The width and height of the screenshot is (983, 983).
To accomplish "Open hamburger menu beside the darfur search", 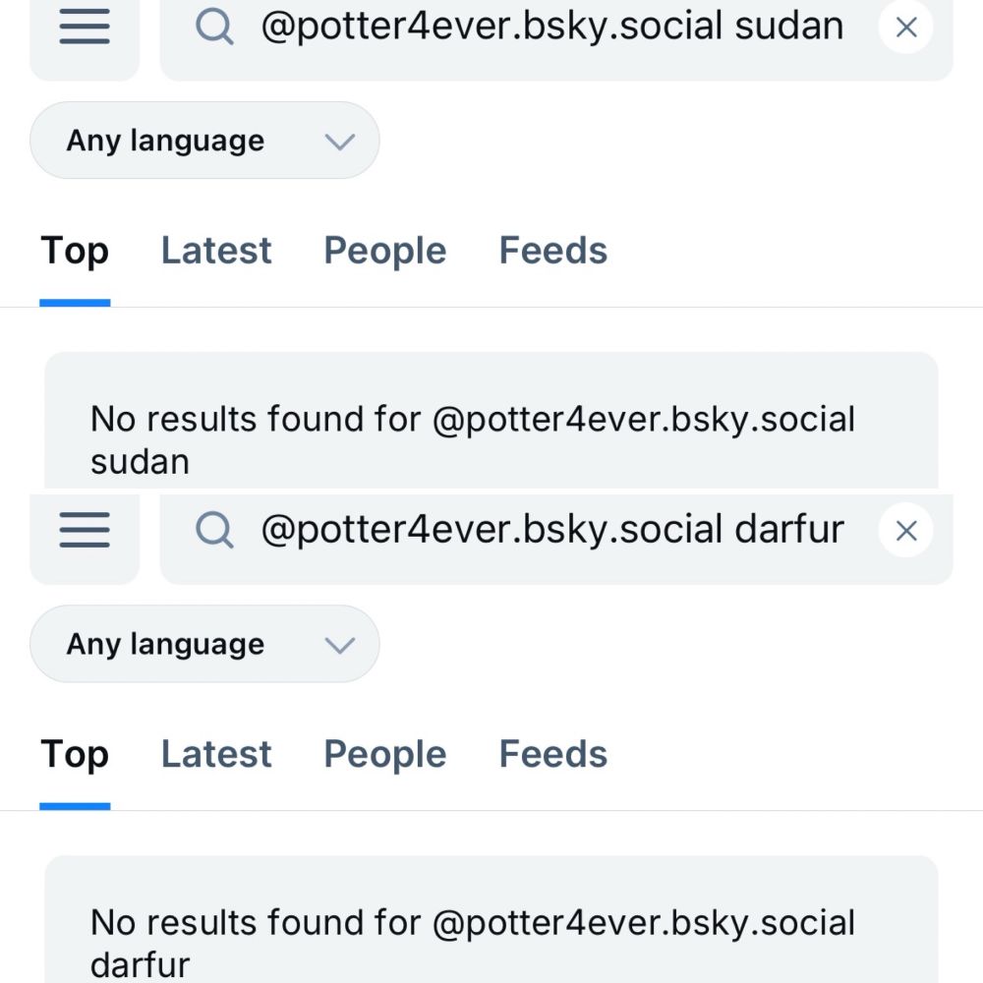I will coord(85,531).
